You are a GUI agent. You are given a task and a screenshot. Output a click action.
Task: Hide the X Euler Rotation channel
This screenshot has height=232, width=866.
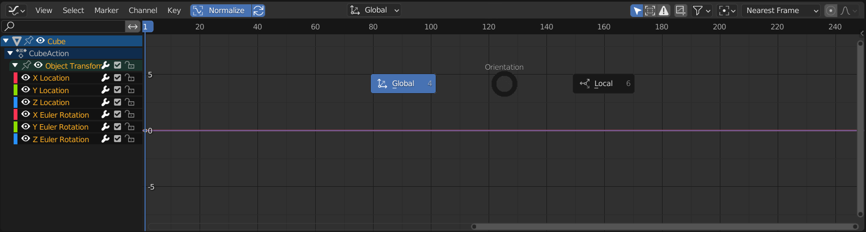[26, 114]
